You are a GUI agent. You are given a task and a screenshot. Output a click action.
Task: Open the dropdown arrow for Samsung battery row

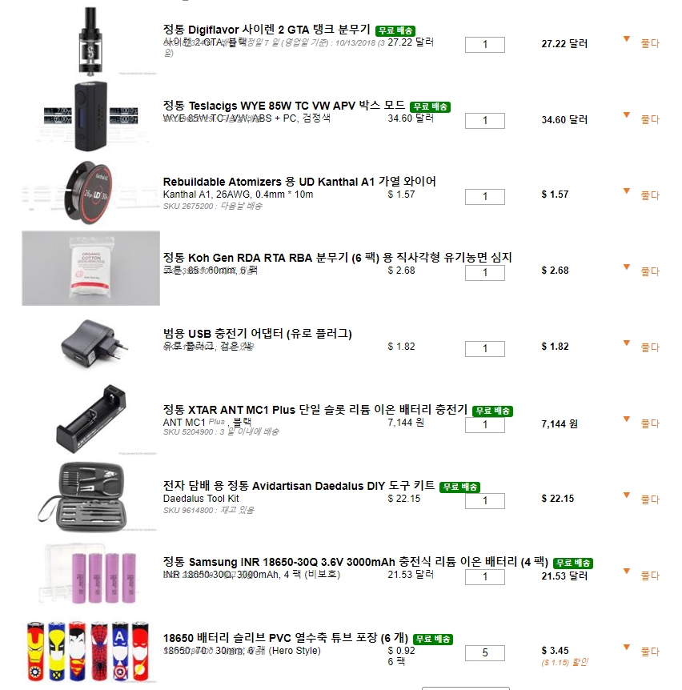point(627,572)
